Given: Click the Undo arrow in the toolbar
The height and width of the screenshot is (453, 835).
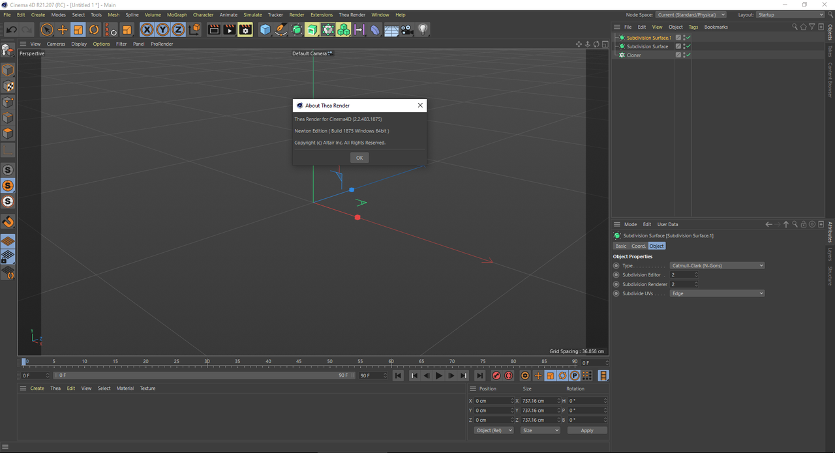Looking at the screenshot, I should (x=11, y=29).
